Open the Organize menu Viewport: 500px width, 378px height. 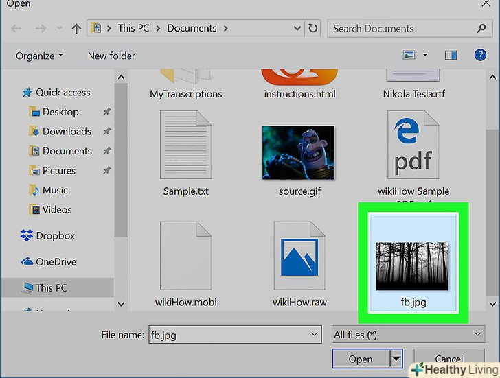pos(40,56)
